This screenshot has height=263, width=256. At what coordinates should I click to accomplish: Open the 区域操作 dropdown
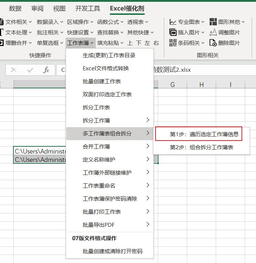pos(80,22)
